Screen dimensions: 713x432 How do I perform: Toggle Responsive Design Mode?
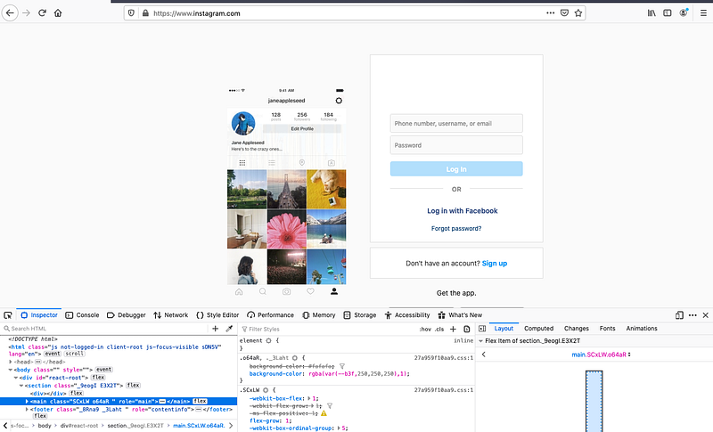pos(679,315)
